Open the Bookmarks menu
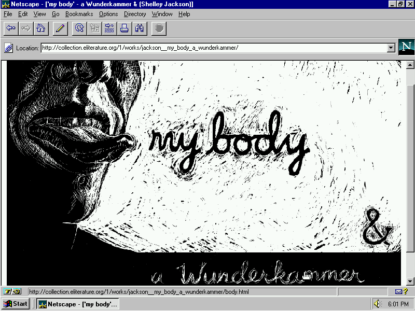This screenshot has width=415, height=311. click(x=79, y=14)
